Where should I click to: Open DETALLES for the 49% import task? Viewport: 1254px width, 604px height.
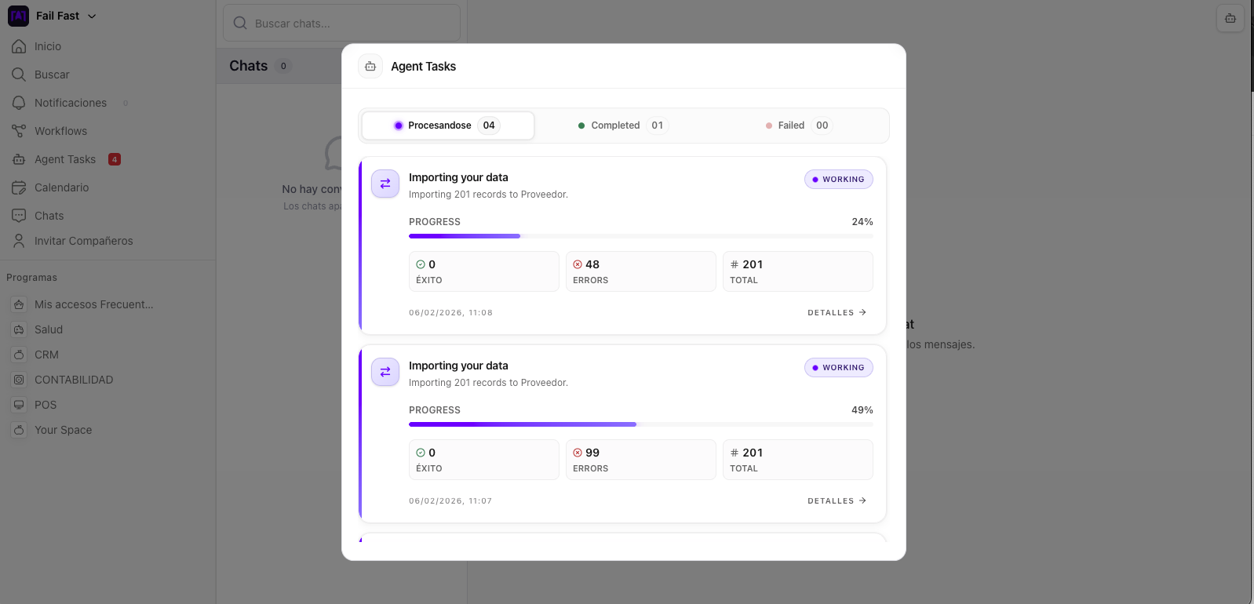(837, 500)
